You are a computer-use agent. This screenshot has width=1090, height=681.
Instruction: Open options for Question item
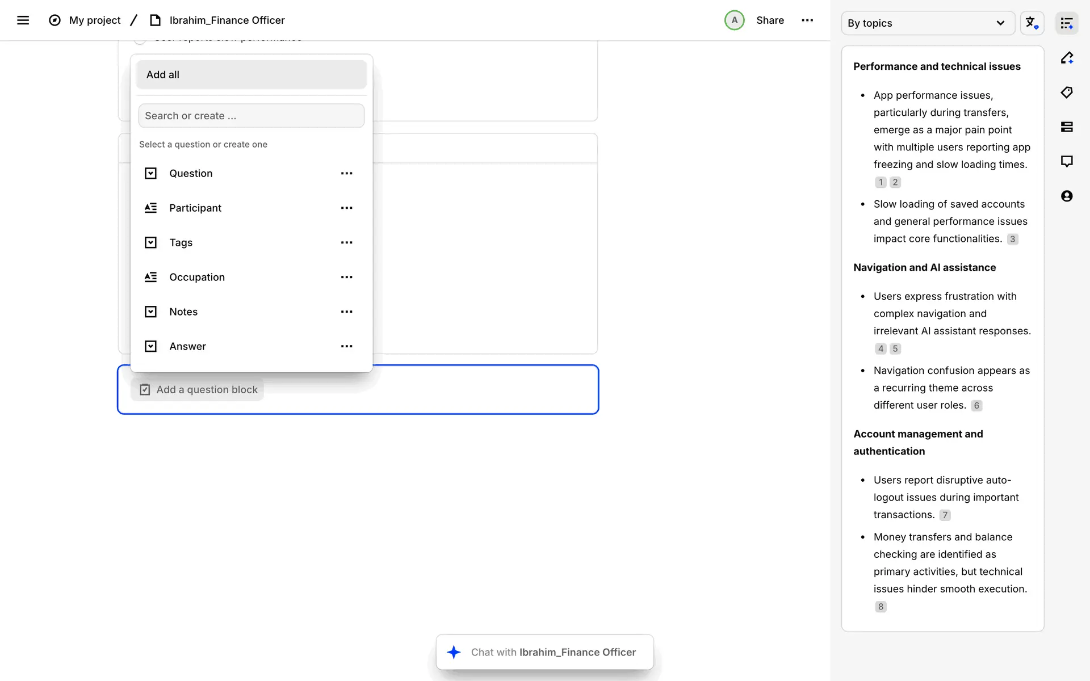point(346,174)
